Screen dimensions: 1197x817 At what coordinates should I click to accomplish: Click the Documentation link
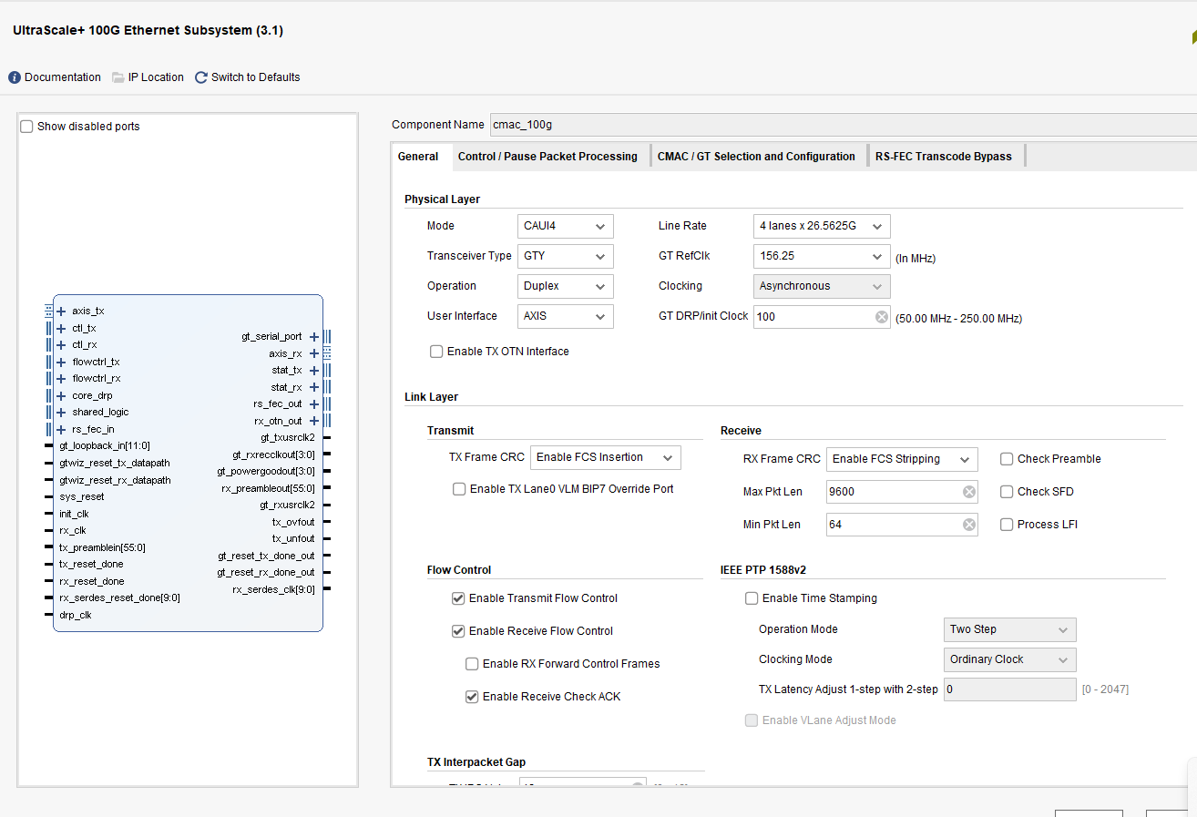click(63, 77)
